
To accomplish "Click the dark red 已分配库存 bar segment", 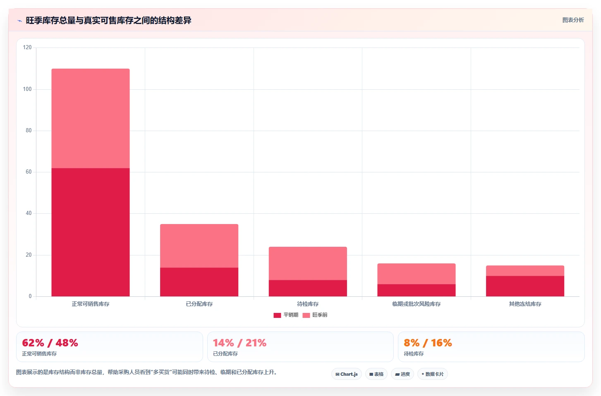I will coord(199,282).
